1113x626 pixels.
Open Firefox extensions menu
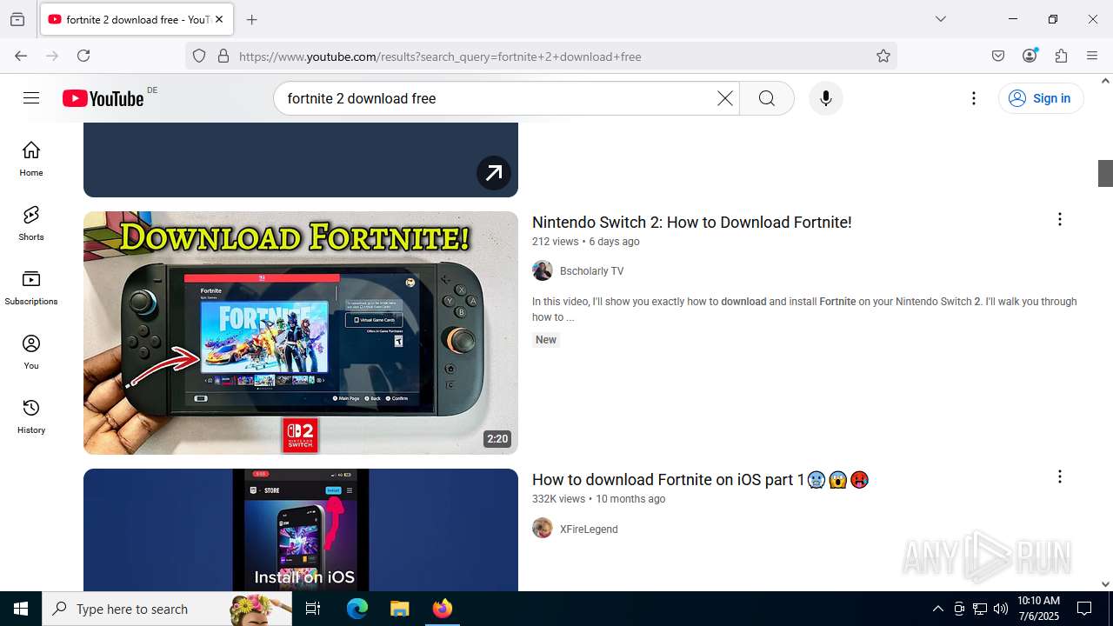coord(1061,56)
